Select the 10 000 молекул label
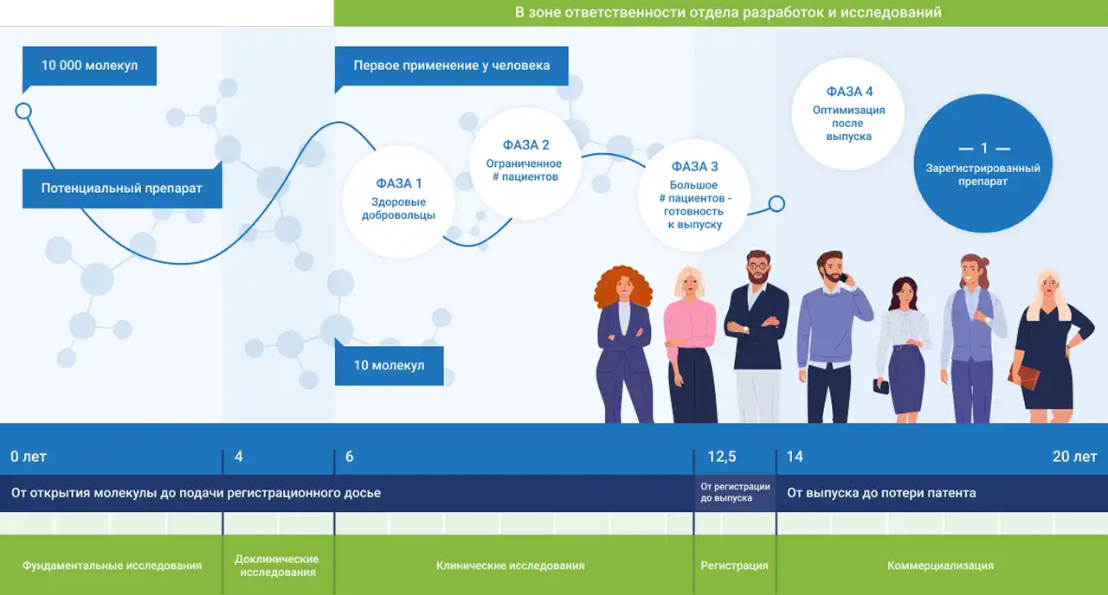Screen dimensions: 1108x595 coord(90,66)
